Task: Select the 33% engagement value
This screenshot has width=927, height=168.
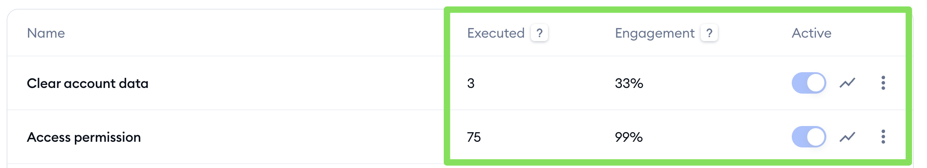Action: [x=629, y=83]
